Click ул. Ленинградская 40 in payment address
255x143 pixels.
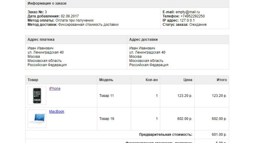pyautogui.click(x=46, y=52)
